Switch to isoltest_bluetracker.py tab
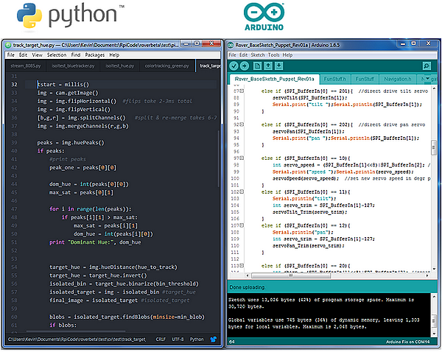Viewport: 442px width, 352px height. tap(73, 66)
